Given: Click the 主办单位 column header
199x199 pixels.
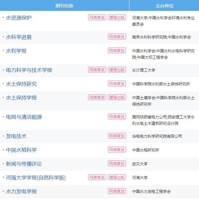Looking at the screenshot, I should tap(164, 5).
